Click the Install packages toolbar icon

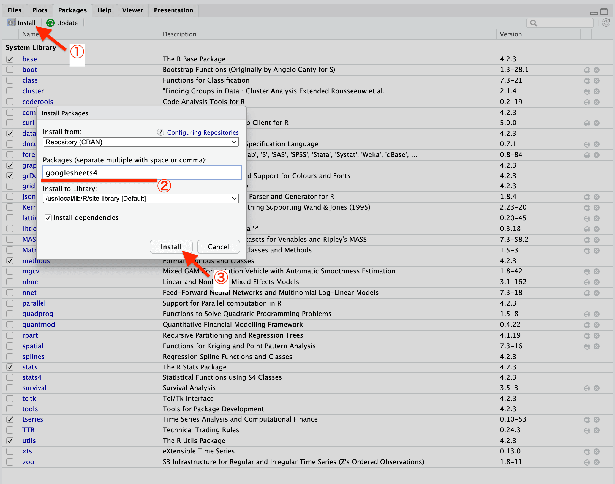coord(11,23)
